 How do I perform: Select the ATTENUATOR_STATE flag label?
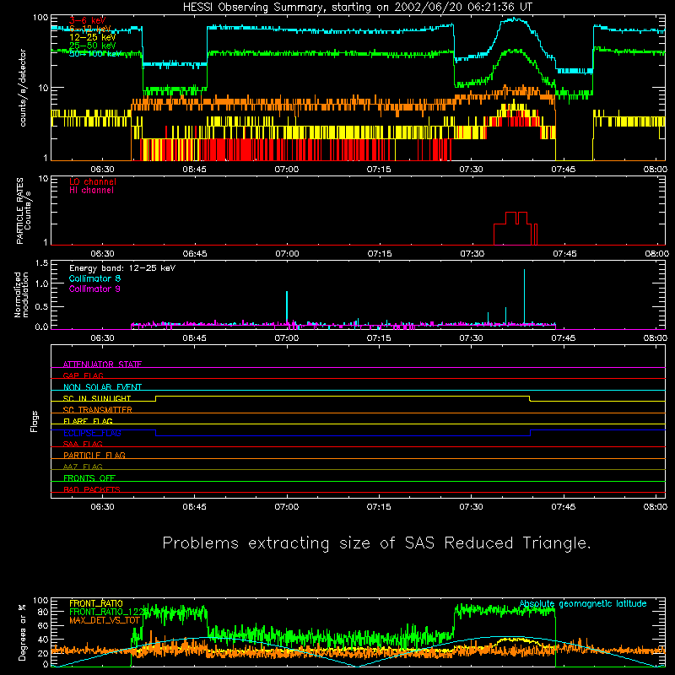pyautogui.click(x=102, y=364)
